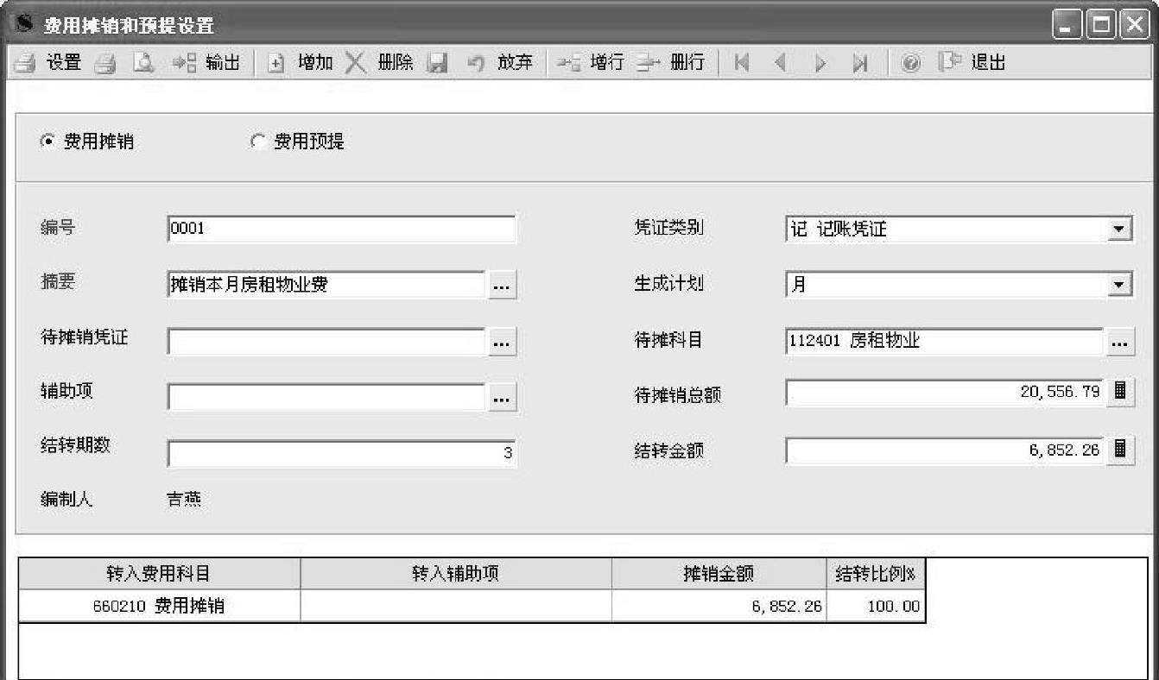
Task: Click 输出 (Export) in the toolbar
Action: click(206, 63)
